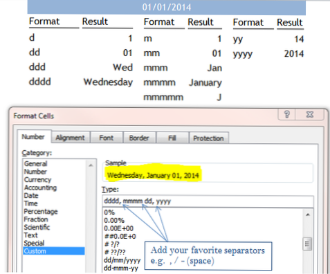Close the Format Cells dialog

310,114
